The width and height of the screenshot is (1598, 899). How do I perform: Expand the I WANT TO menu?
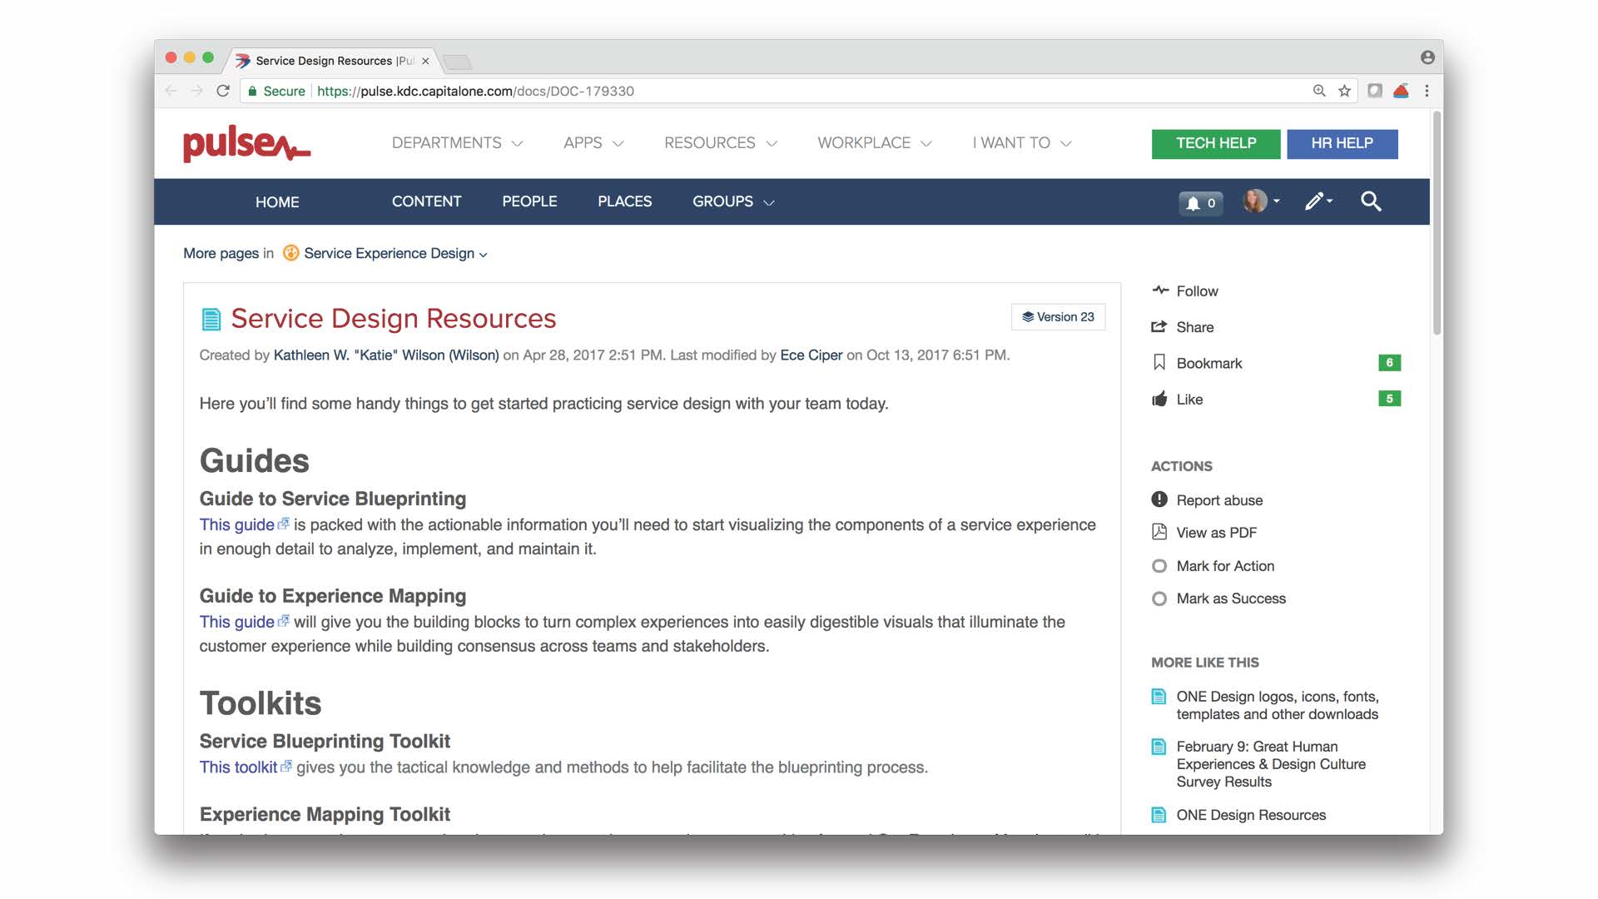[1021, 143]
